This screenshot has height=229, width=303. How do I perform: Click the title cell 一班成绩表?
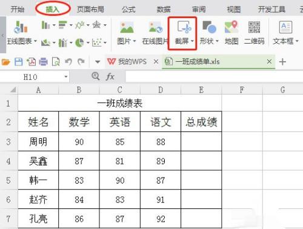click(x=120, y=104)
